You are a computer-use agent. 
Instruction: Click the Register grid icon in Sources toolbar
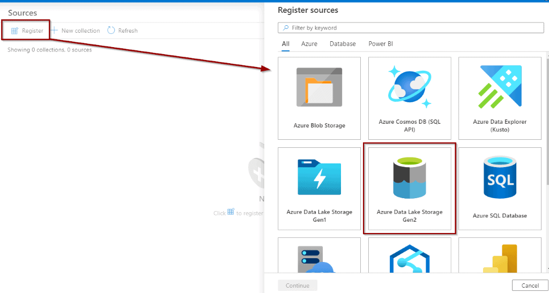(14, 31)
